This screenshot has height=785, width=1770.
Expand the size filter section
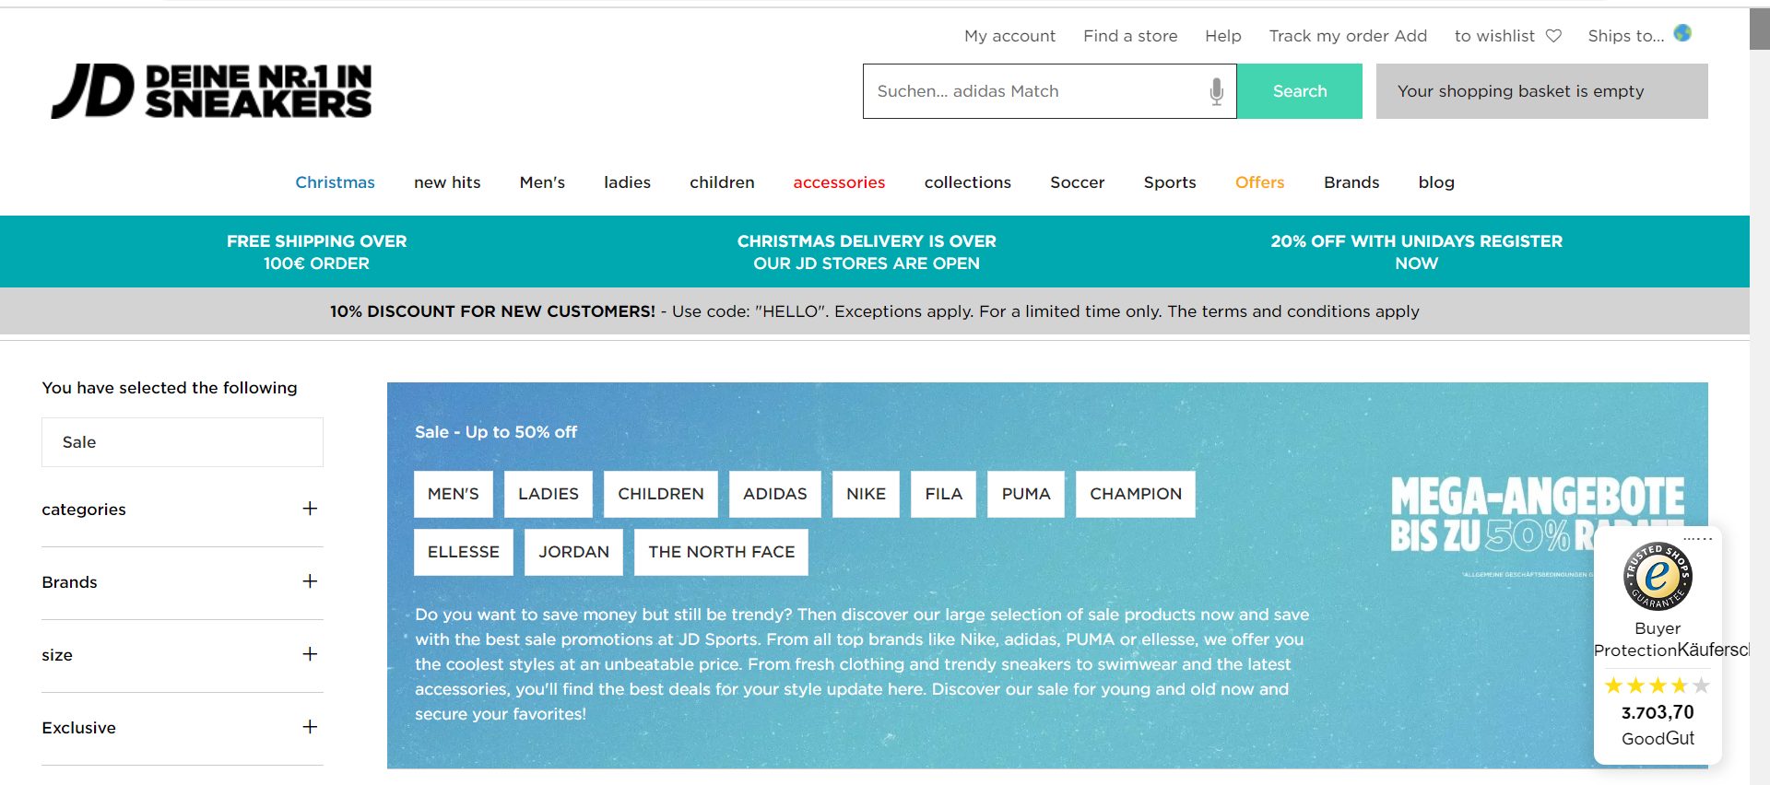pos(310,654)
